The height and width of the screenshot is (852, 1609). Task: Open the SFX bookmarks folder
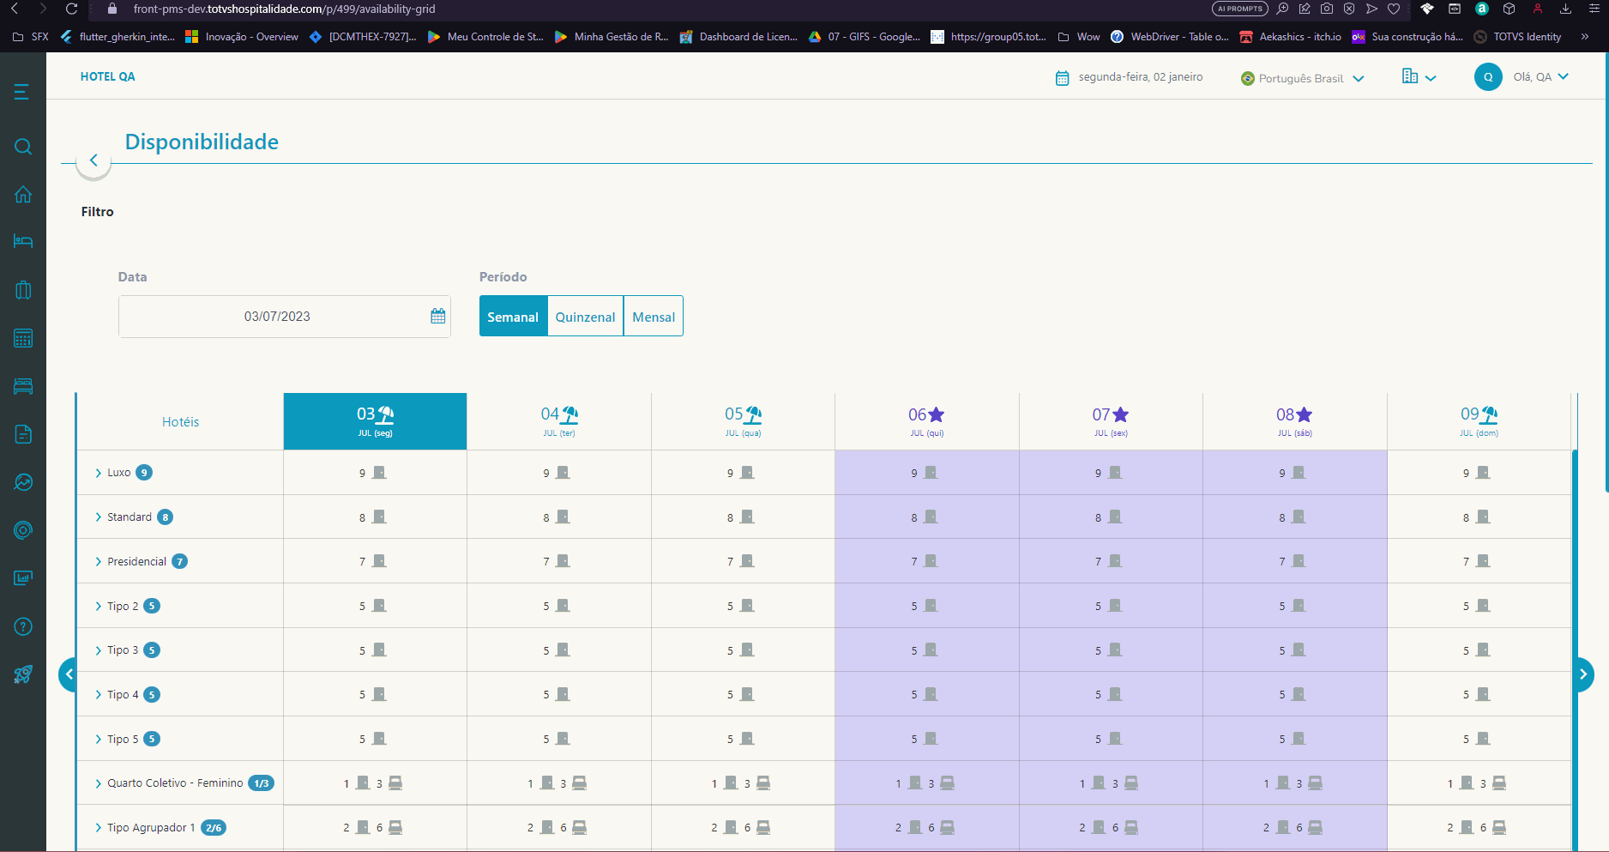(31, 37)
